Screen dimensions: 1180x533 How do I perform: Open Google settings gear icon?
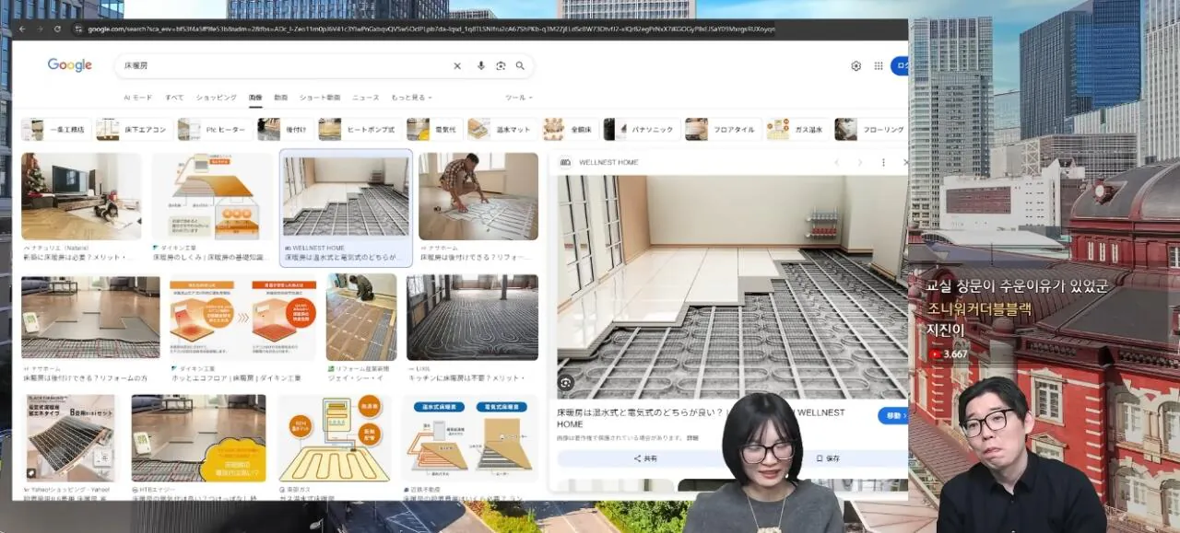coord(855,66)
